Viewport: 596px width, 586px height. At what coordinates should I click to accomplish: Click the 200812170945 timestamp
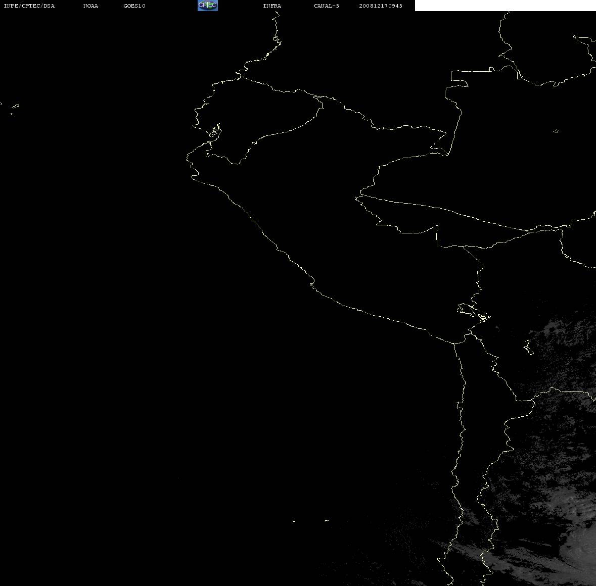pyautogui.click(x=381, y=6)
